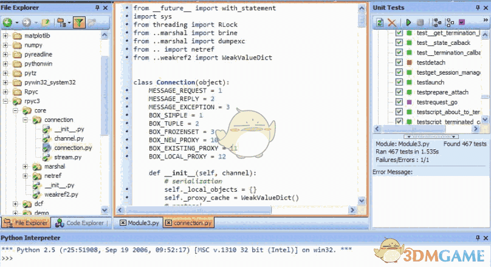
Task: Click editor horizontal scrollbar right arrow
Action: click(x=352, y=210)
